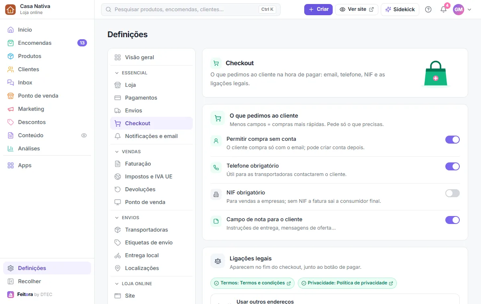Click the Produtos cube icon
Image resolution: width=481 pixels, height=304 pixels.
10,56
